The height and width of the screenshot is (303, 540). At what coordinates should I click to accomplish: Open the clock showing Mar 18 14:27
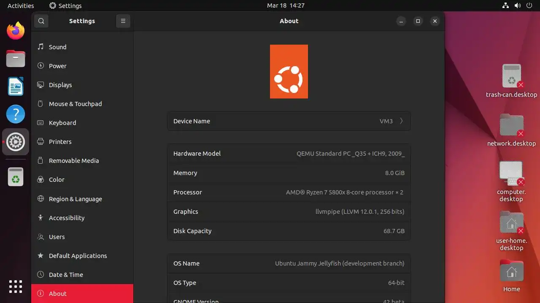click(x=286, y=5)
